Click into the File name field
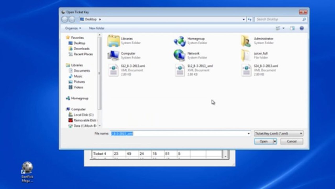This screenshot has width=335, height=189. coord(180,134)
